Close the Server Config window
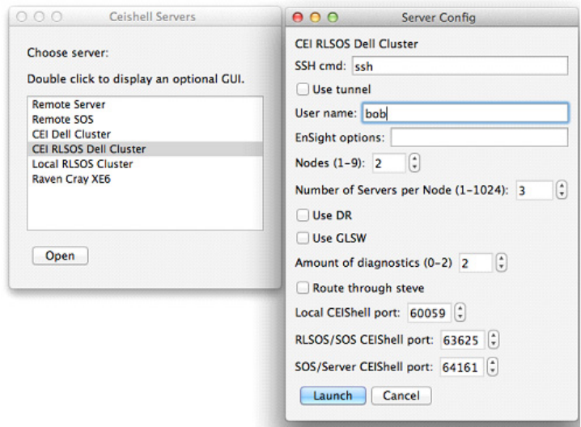Image resolution: width=581 pixels, height=427 pixels. point(297,16)
